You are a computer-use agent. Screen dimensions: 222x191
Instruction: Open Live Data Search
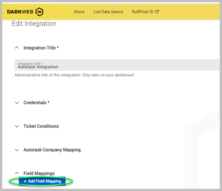(108, 12)
